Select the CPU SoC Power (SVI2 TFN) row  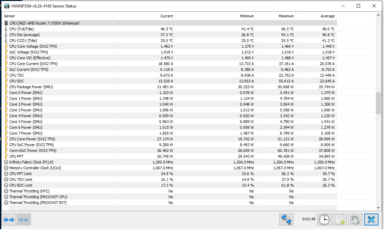coord(169,145)
